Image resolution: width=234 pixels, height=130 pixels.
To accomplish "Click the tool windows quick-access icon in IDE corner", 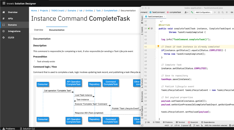I will [x=142, y=125].
